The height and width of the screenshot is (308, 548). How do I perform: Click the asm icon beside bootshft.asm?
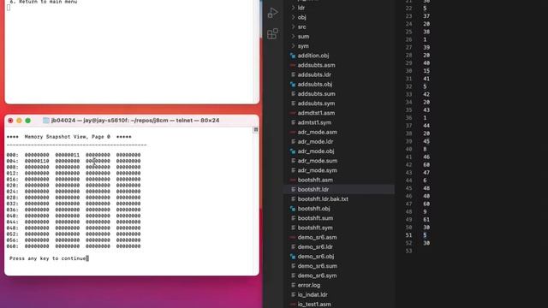(293, 180)
